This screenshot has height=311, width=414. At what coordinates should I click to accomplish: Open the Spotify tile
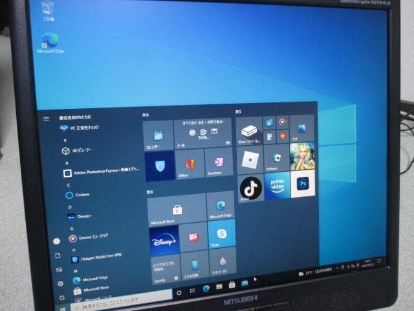pyautogui.click(x=166, y=270)
